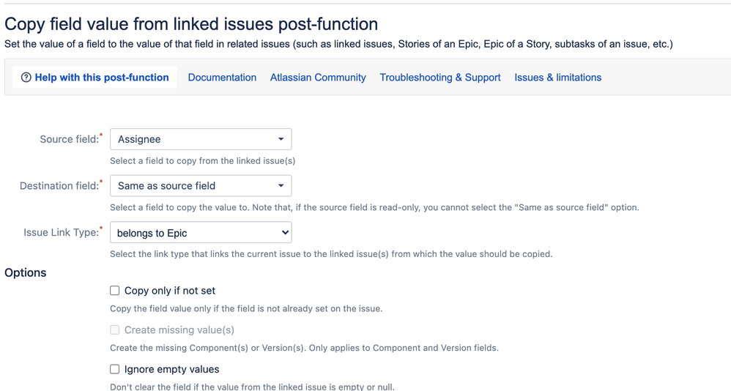
Task: Click the Source field label
Action: 70,139
